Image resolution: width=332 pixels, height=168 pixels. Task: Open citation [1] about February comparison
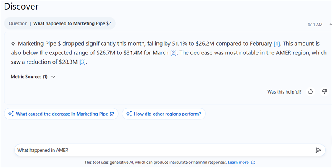[277, 43]
